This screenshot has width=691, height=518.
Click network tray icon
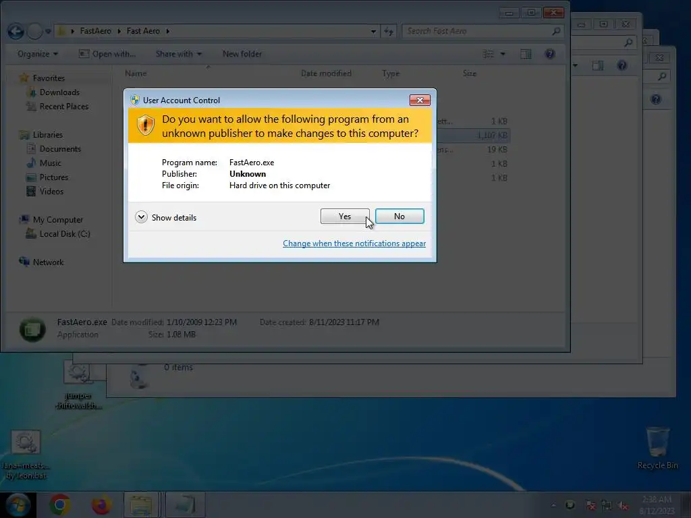tap(607, 505)
